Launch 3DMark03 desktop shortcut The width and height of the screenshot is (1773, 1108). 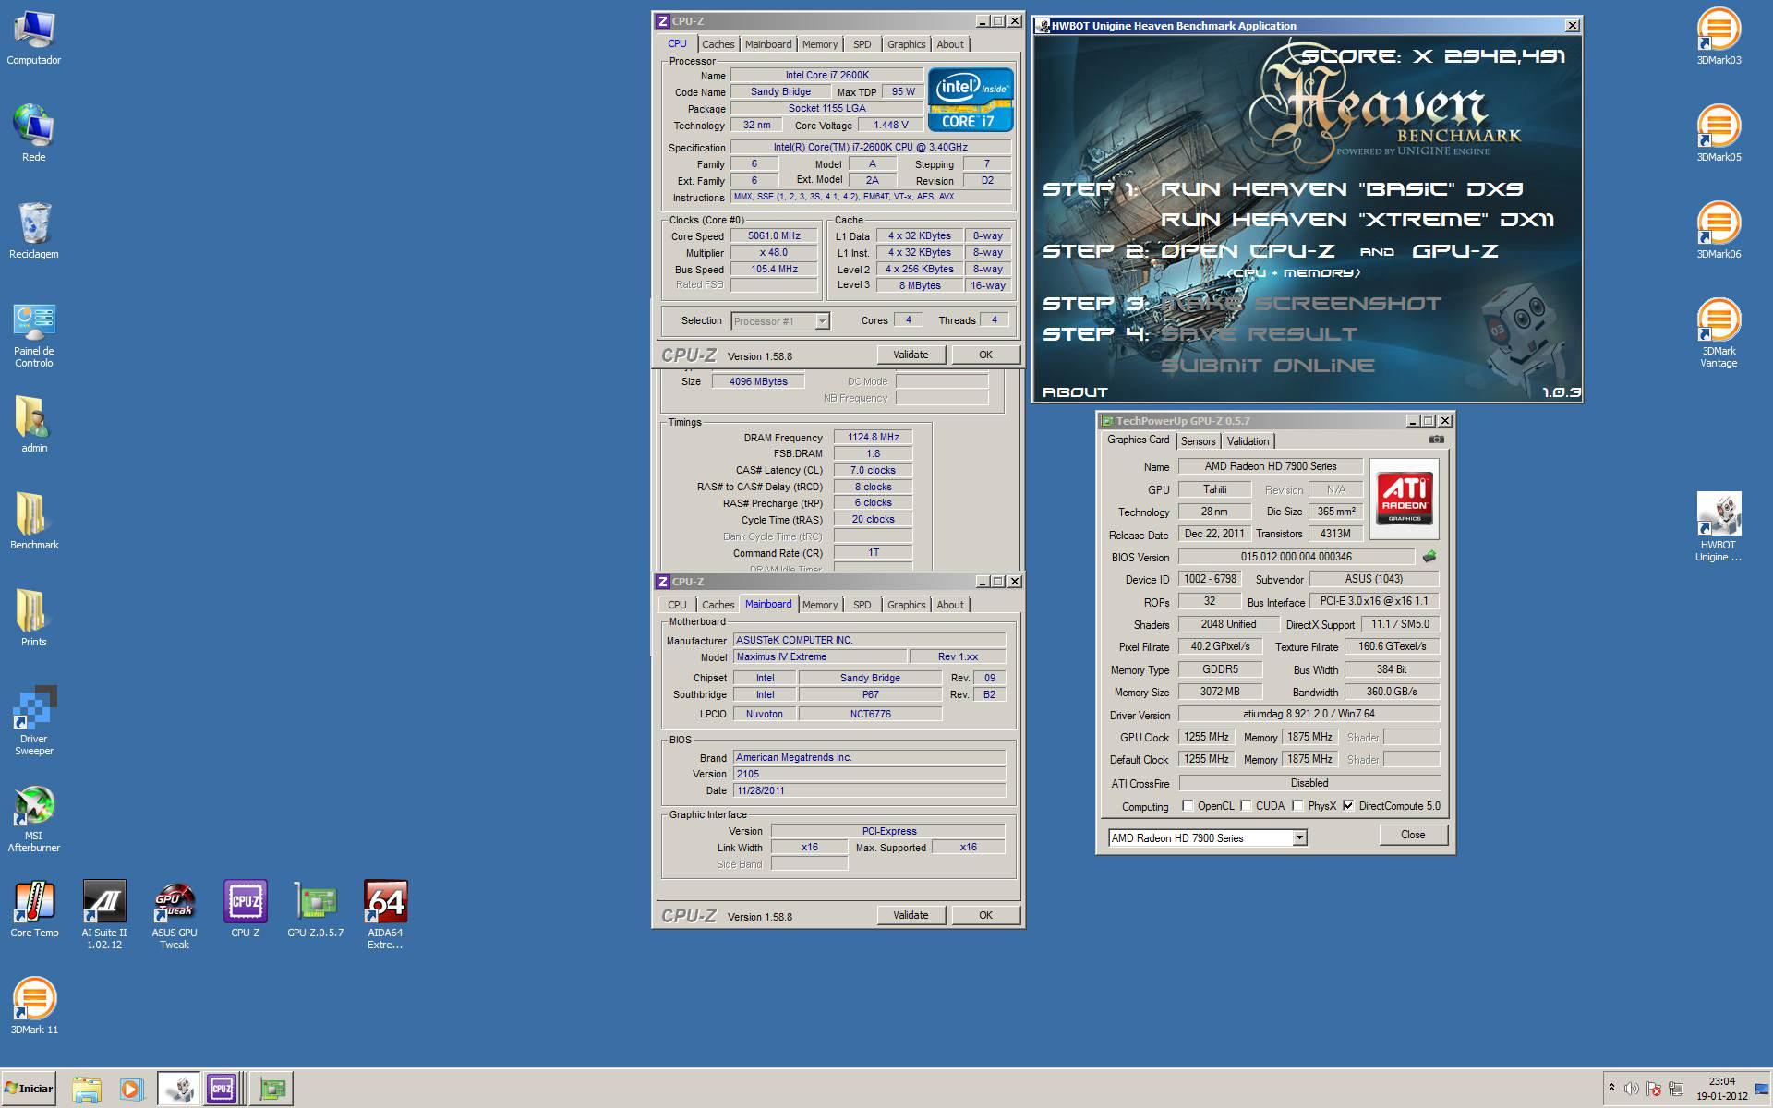pyautogui.click(x=1719, y=38)
